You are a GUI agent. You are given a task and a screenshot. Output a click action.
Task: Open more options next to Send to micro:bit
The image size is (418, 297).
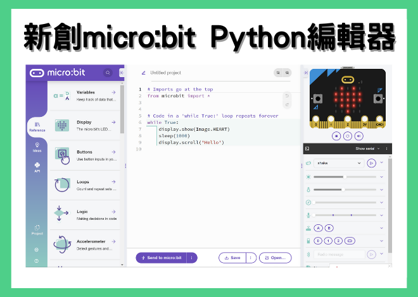point(192,258)
